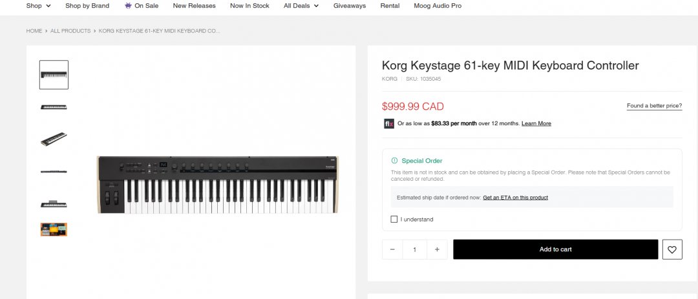Click Learn More financing link
698x299 pixels.
(x=536, y=124)
